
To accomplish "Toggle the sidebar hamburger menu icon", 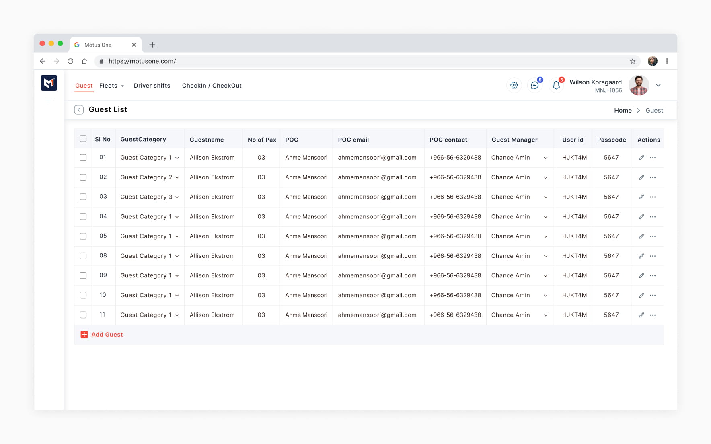I will click(49, 101).
